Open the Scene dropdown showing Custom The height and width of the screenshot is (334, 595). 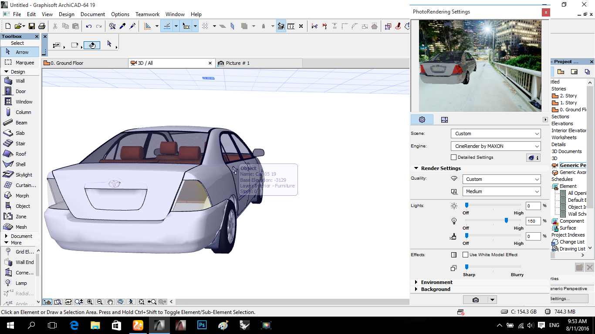(x=495, y=134)
